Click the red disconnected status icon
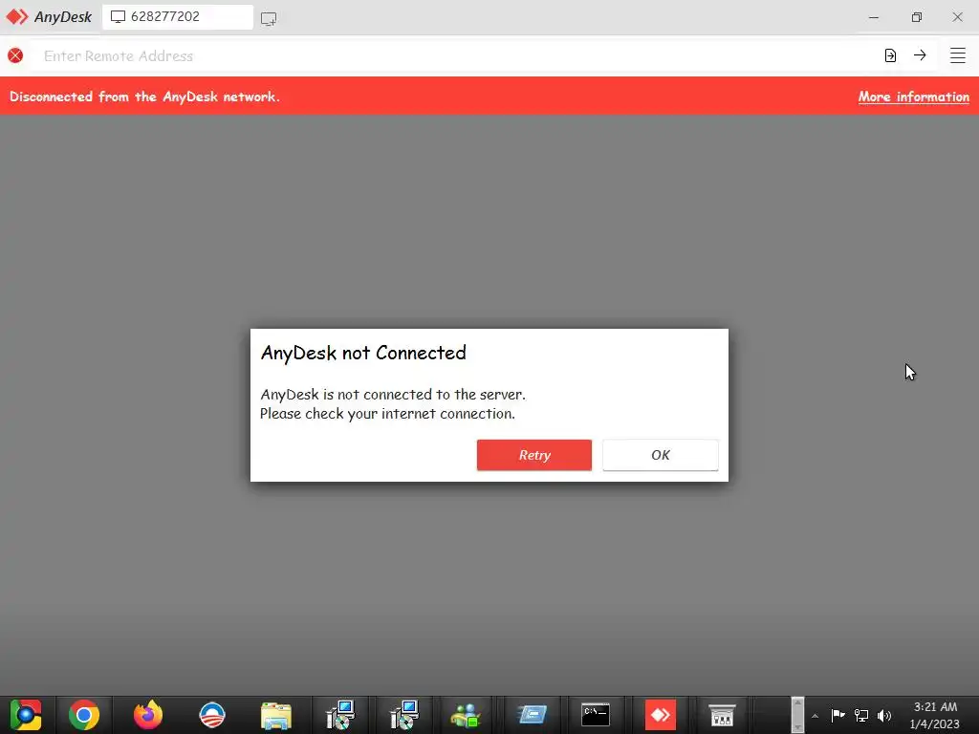 coord(15,55)
